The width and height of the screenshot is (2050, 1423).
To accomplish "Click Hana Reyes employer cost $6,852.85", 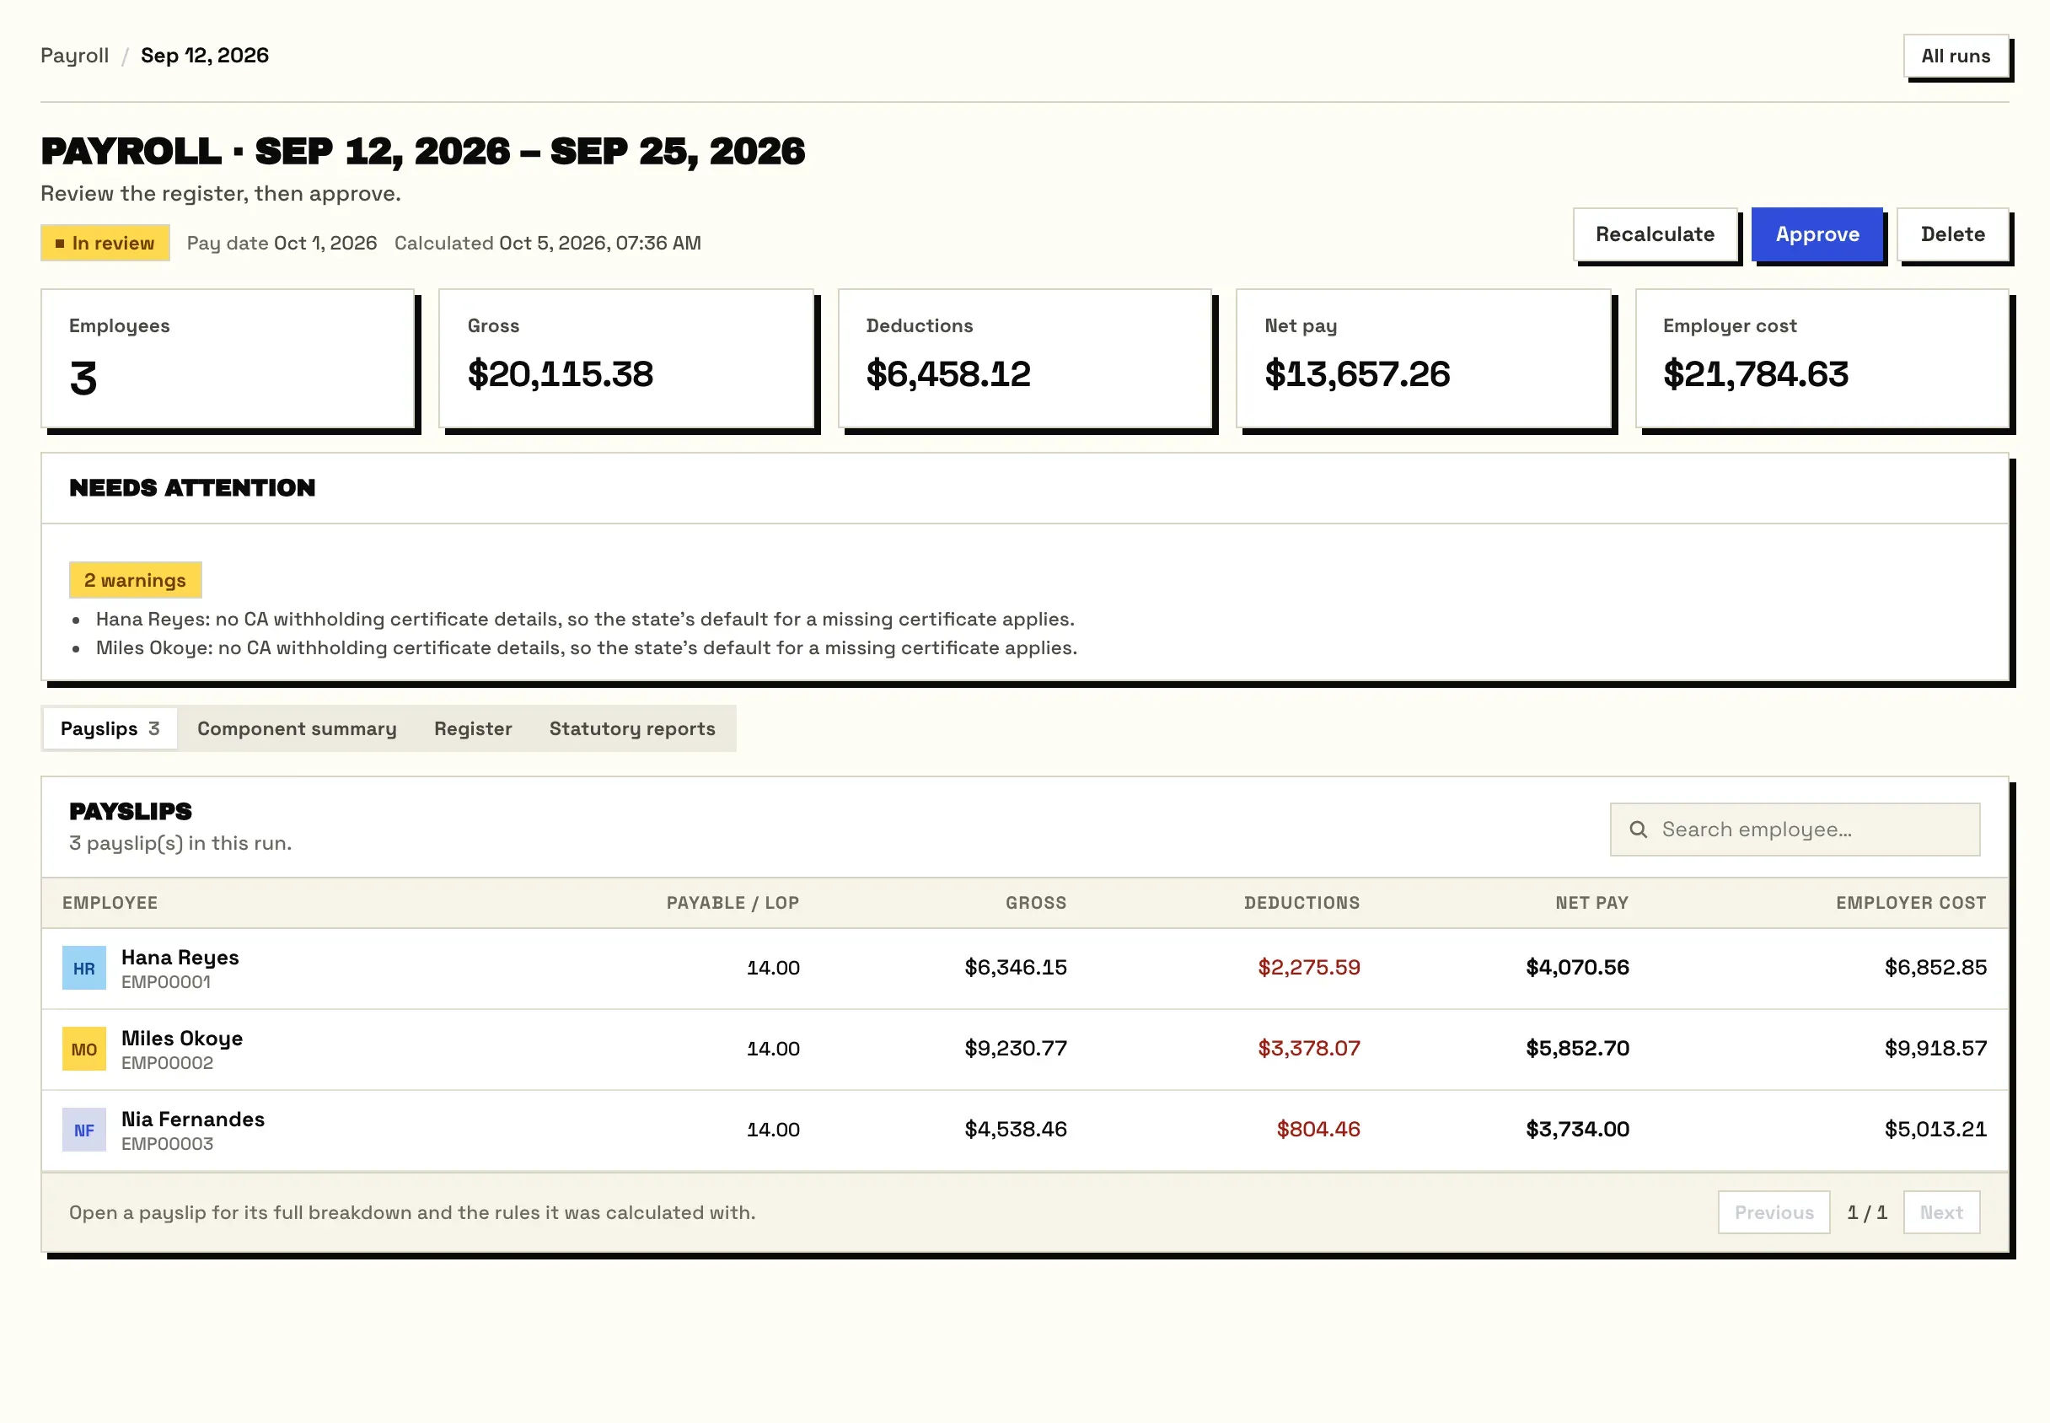I will point(1935,969).
